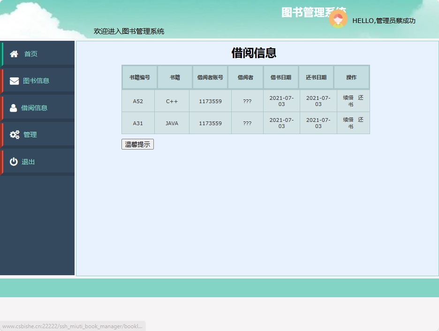Select the home icon in the sidebar
The height and width of the screenshot is (331, 439).
[15, 53]
